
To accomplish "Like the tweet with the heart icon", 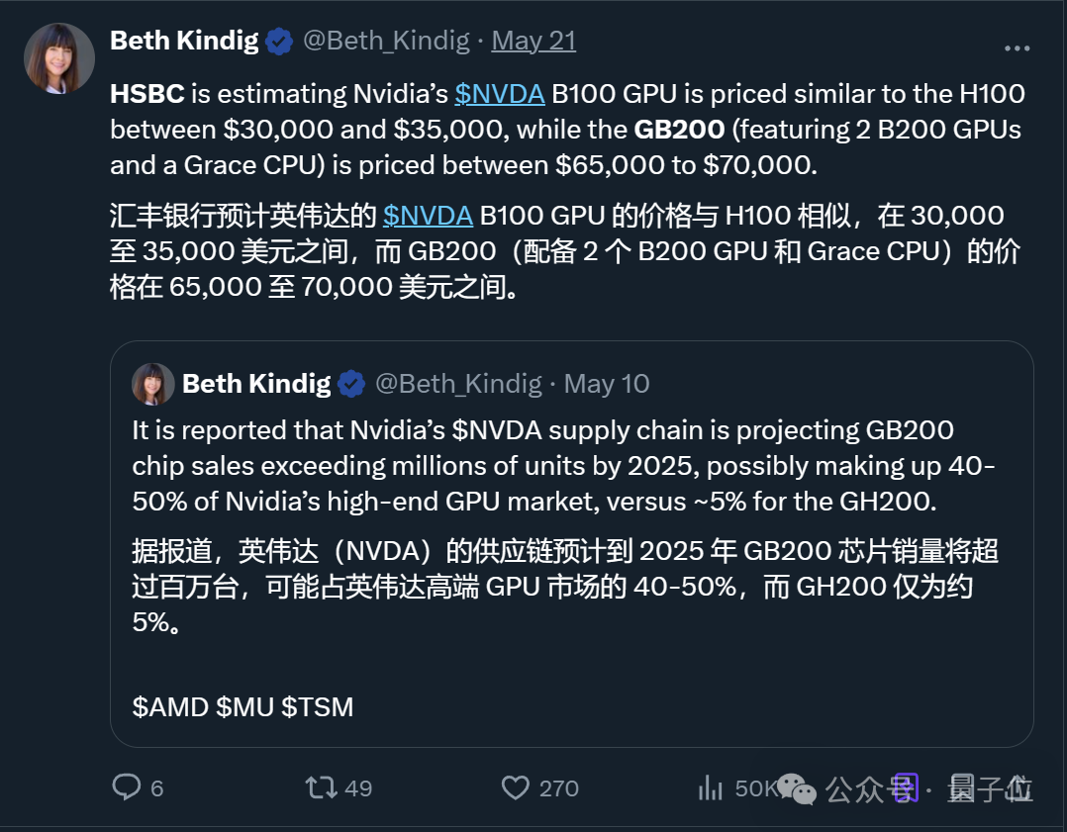I will (515, 787).
